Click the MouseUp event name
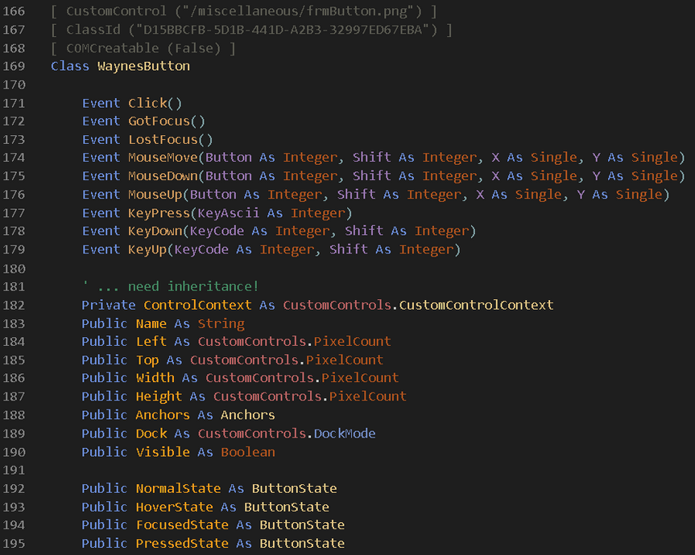 coord(155,195)
